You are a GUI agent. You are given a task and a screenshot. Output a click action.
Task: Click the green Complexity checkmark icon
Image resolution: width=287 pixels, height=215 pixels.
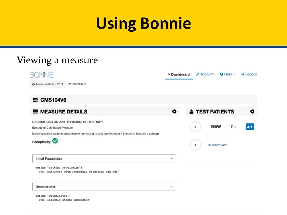[55, 141]
